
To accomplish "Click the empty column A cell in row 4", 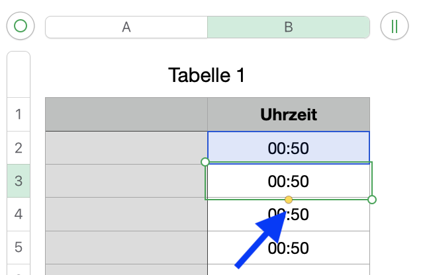I will [x=126, y=214].
